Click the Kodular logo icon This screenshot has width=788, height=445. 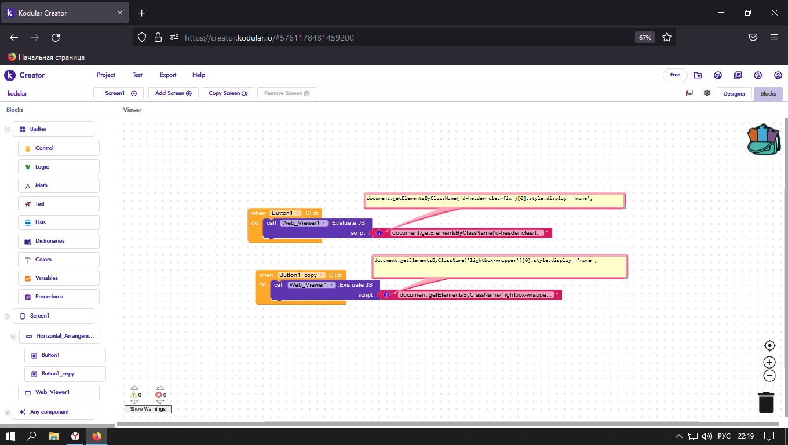(10, 75)
